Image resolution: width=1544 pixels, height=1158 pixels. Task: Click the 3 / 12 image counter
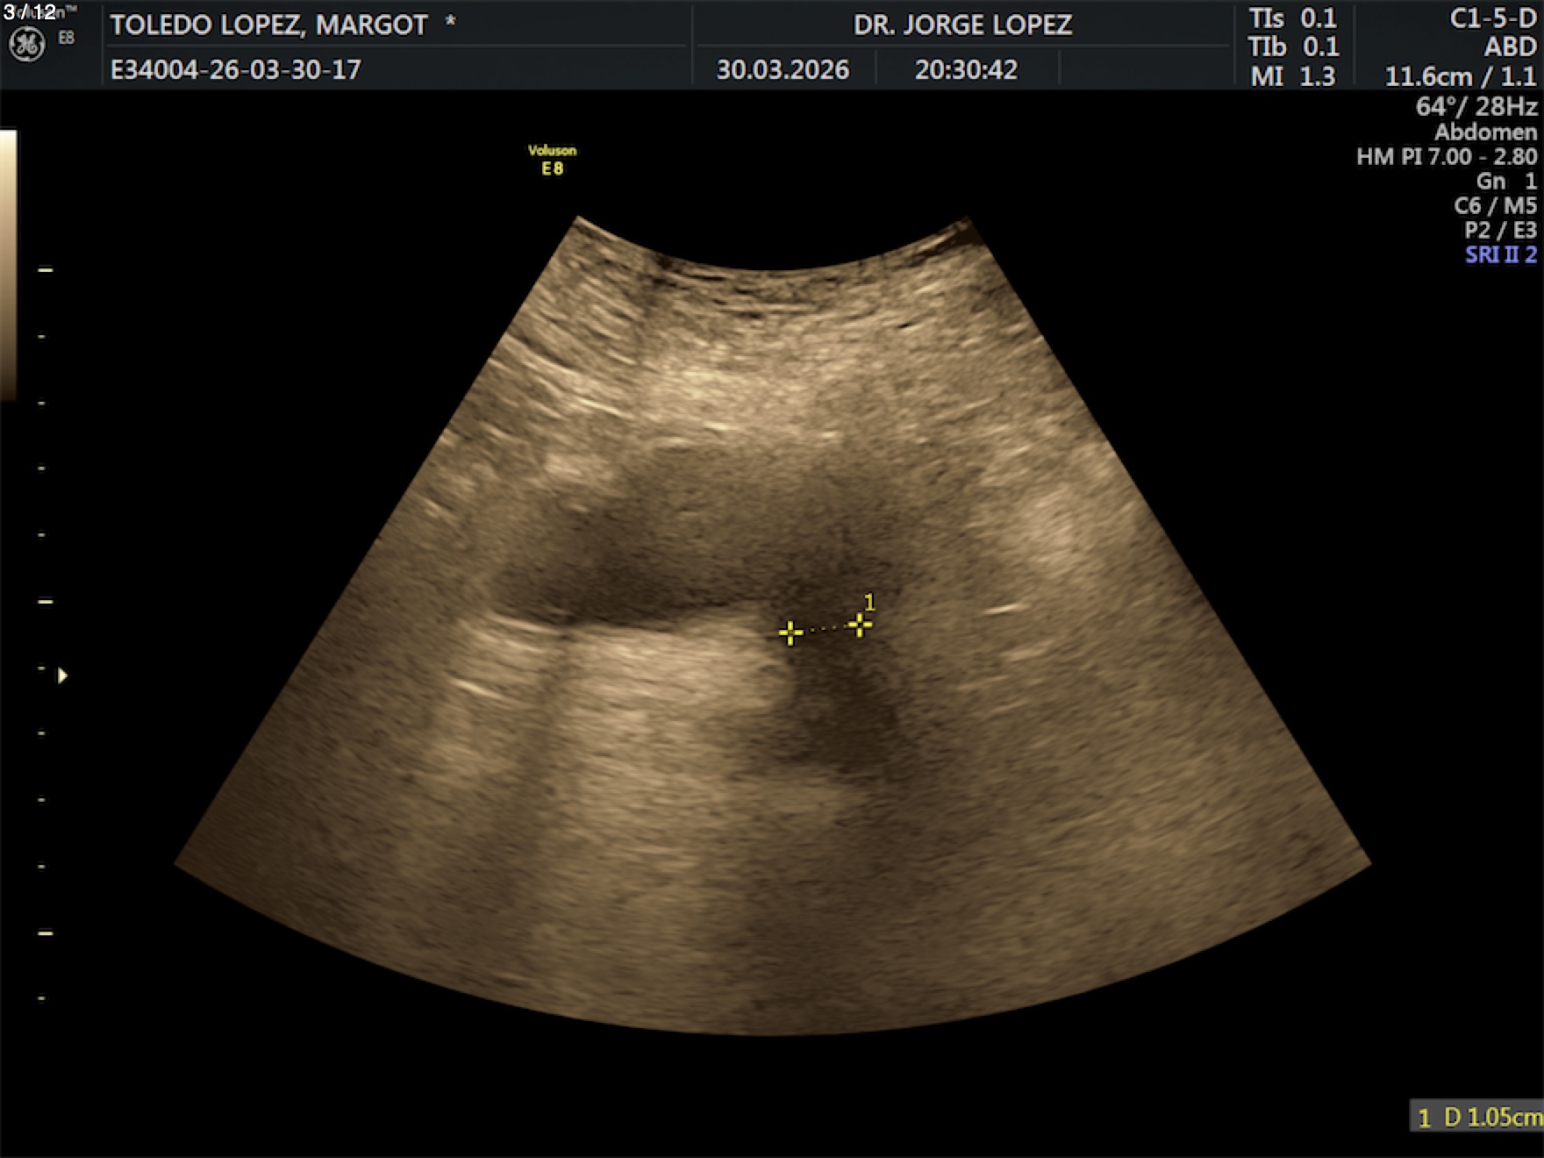pyautogui.click(x=30, y=11)
